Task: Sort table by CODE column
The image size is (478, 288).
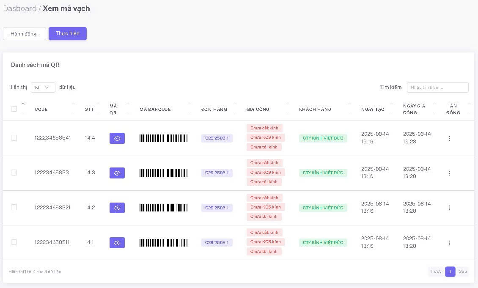Action: pyautogui.click(x=41, y=109)
